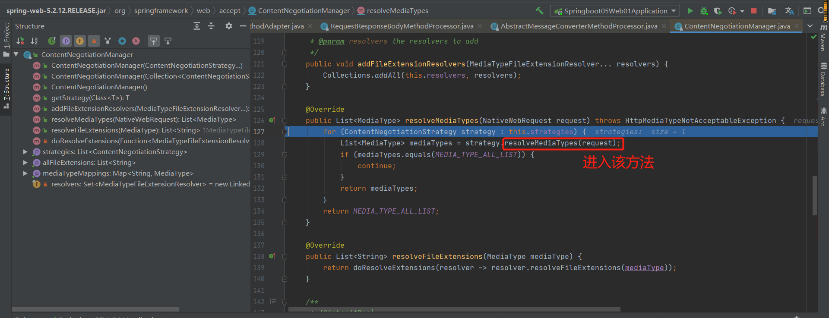Click the Debug bug icon
Image resolution: width=829 pixels, height=318 pixels.
[x=704, y=11]
